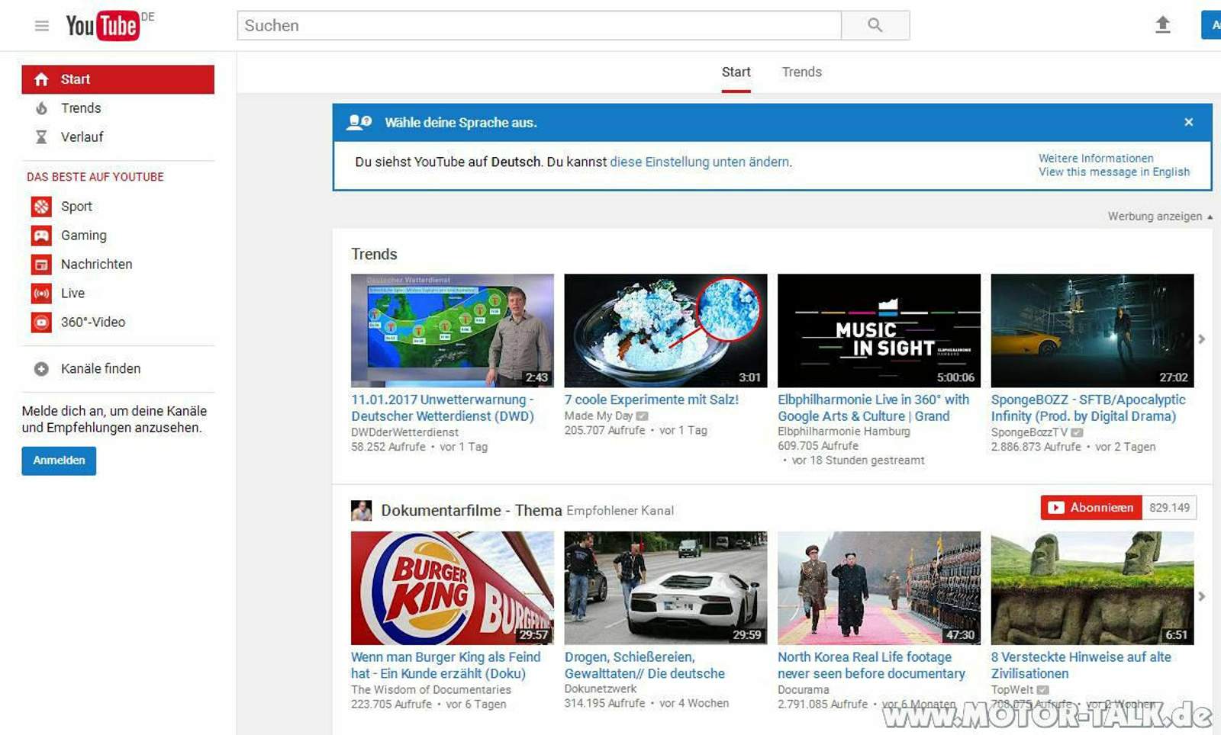Click title 8 Versteckte Hinweise auf alte Zivilisationen

point(1081,665)
